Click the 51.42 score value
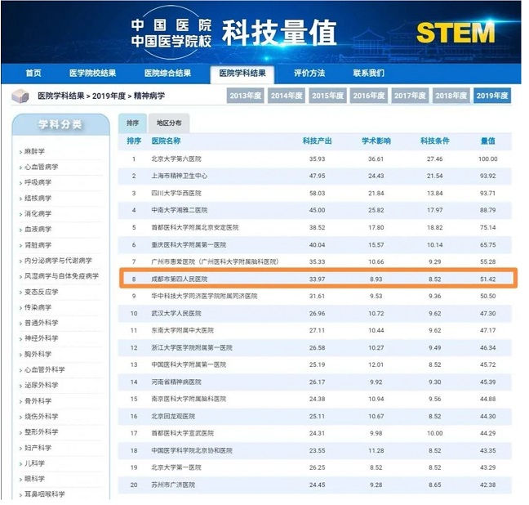This screenshot has width=529, height=505. click(x=488, y=279)
